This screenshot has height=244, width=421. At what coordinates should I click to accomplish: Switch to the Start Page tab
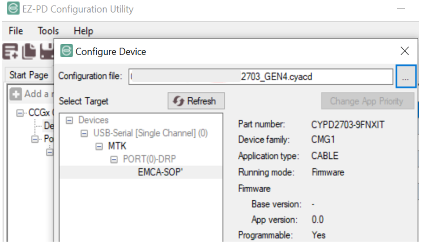[x=29, y=75]
